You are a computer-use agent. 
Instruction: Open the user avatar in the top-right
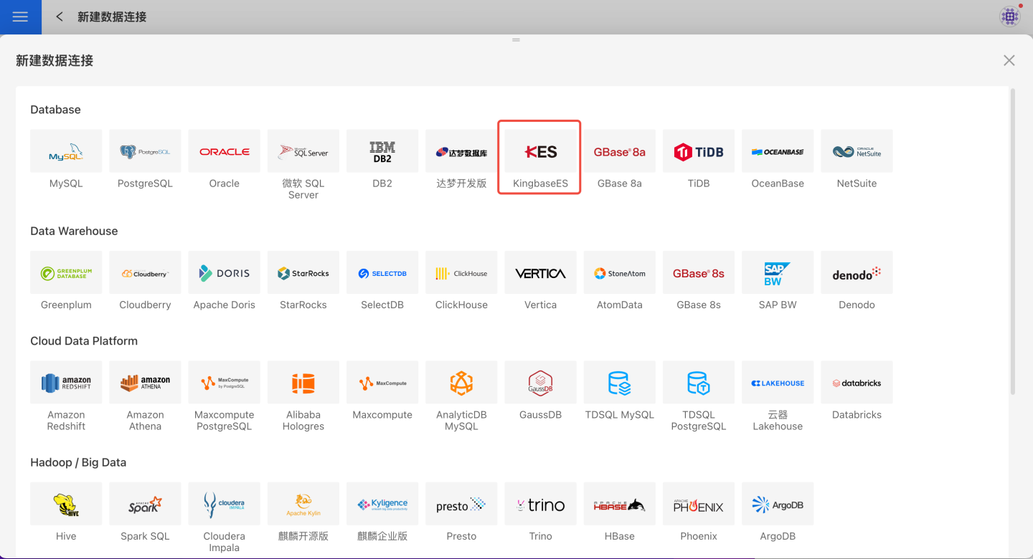coord(1010,16)
